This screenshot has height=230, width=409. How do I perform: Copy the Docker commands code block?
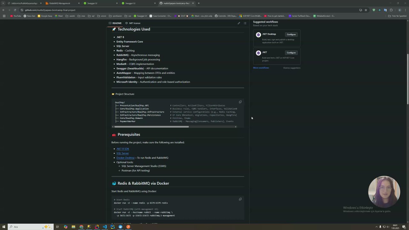tap(240, 199)
